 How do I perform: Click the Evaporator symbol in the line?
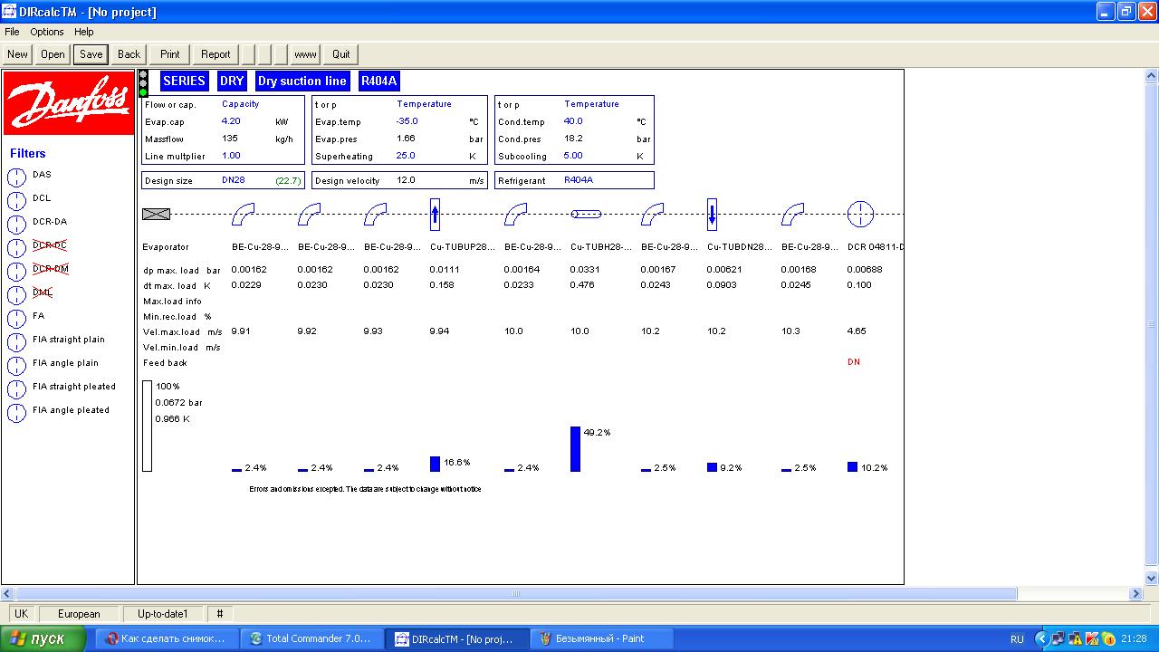point(157,215)
